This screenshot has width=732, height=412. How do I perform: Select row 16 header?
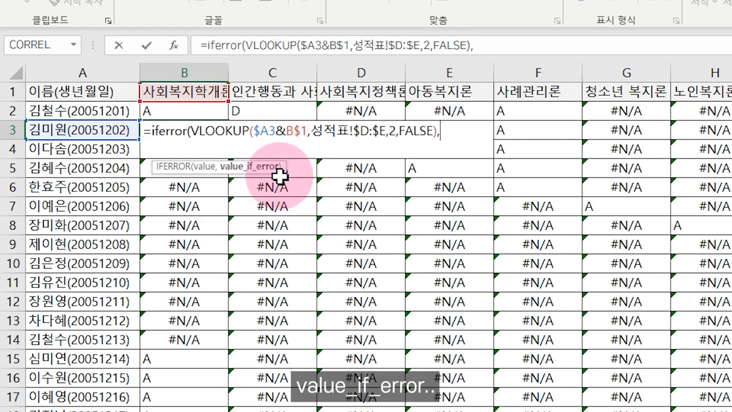13,378
